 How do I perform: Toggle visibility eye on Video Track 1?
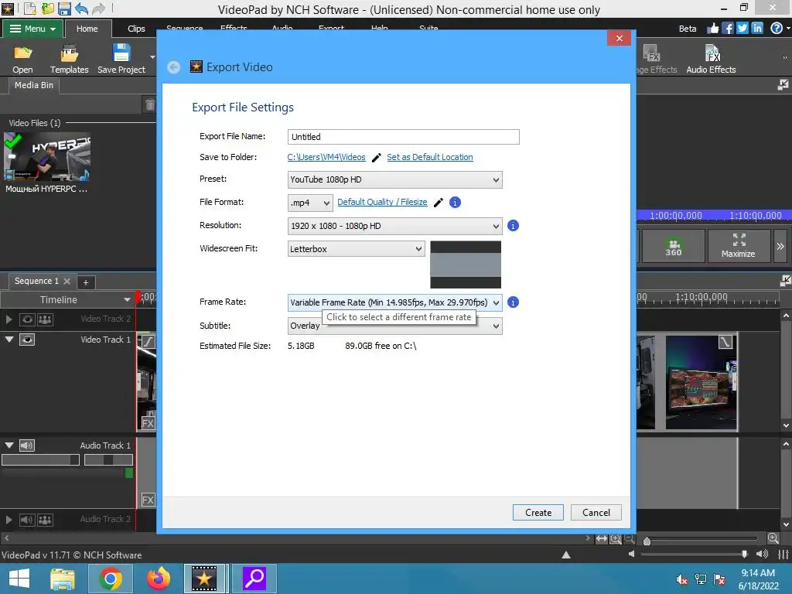click(x=27, y=340)
